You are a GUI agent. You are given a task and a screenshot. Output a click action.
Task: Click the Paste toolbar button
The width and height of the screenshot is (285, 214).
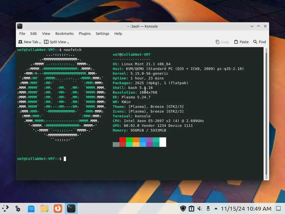[241, 42]
